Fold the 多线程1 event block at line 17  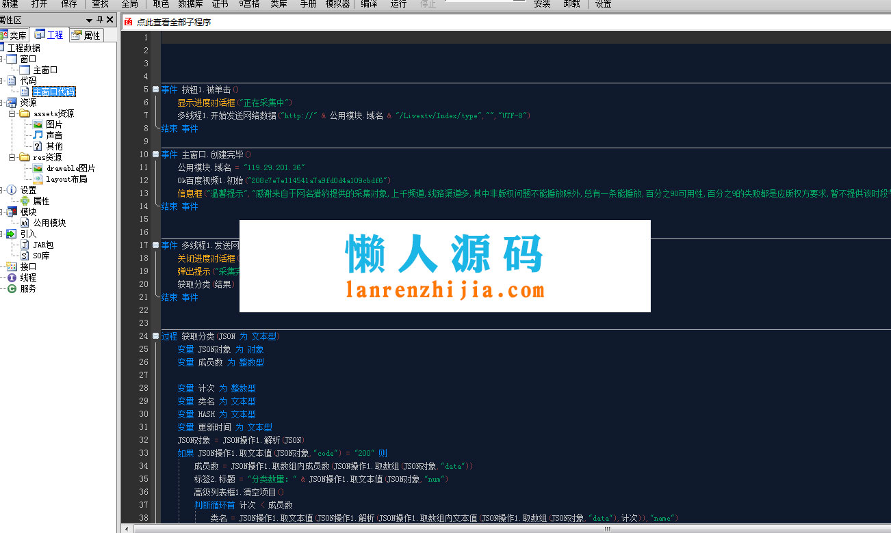156,245
